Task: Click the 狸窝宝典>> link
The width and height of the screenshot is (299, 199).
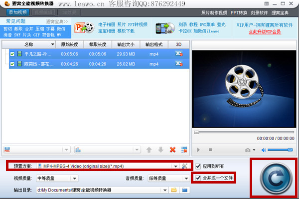Action: coord(57,21)
